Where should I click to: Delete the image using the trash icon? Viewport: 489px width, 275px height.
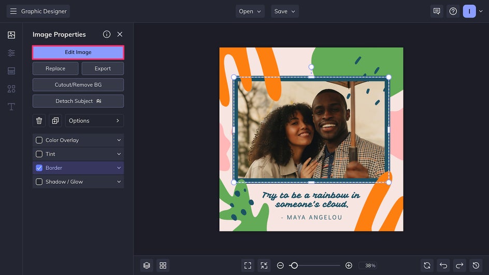coord(39,121)
